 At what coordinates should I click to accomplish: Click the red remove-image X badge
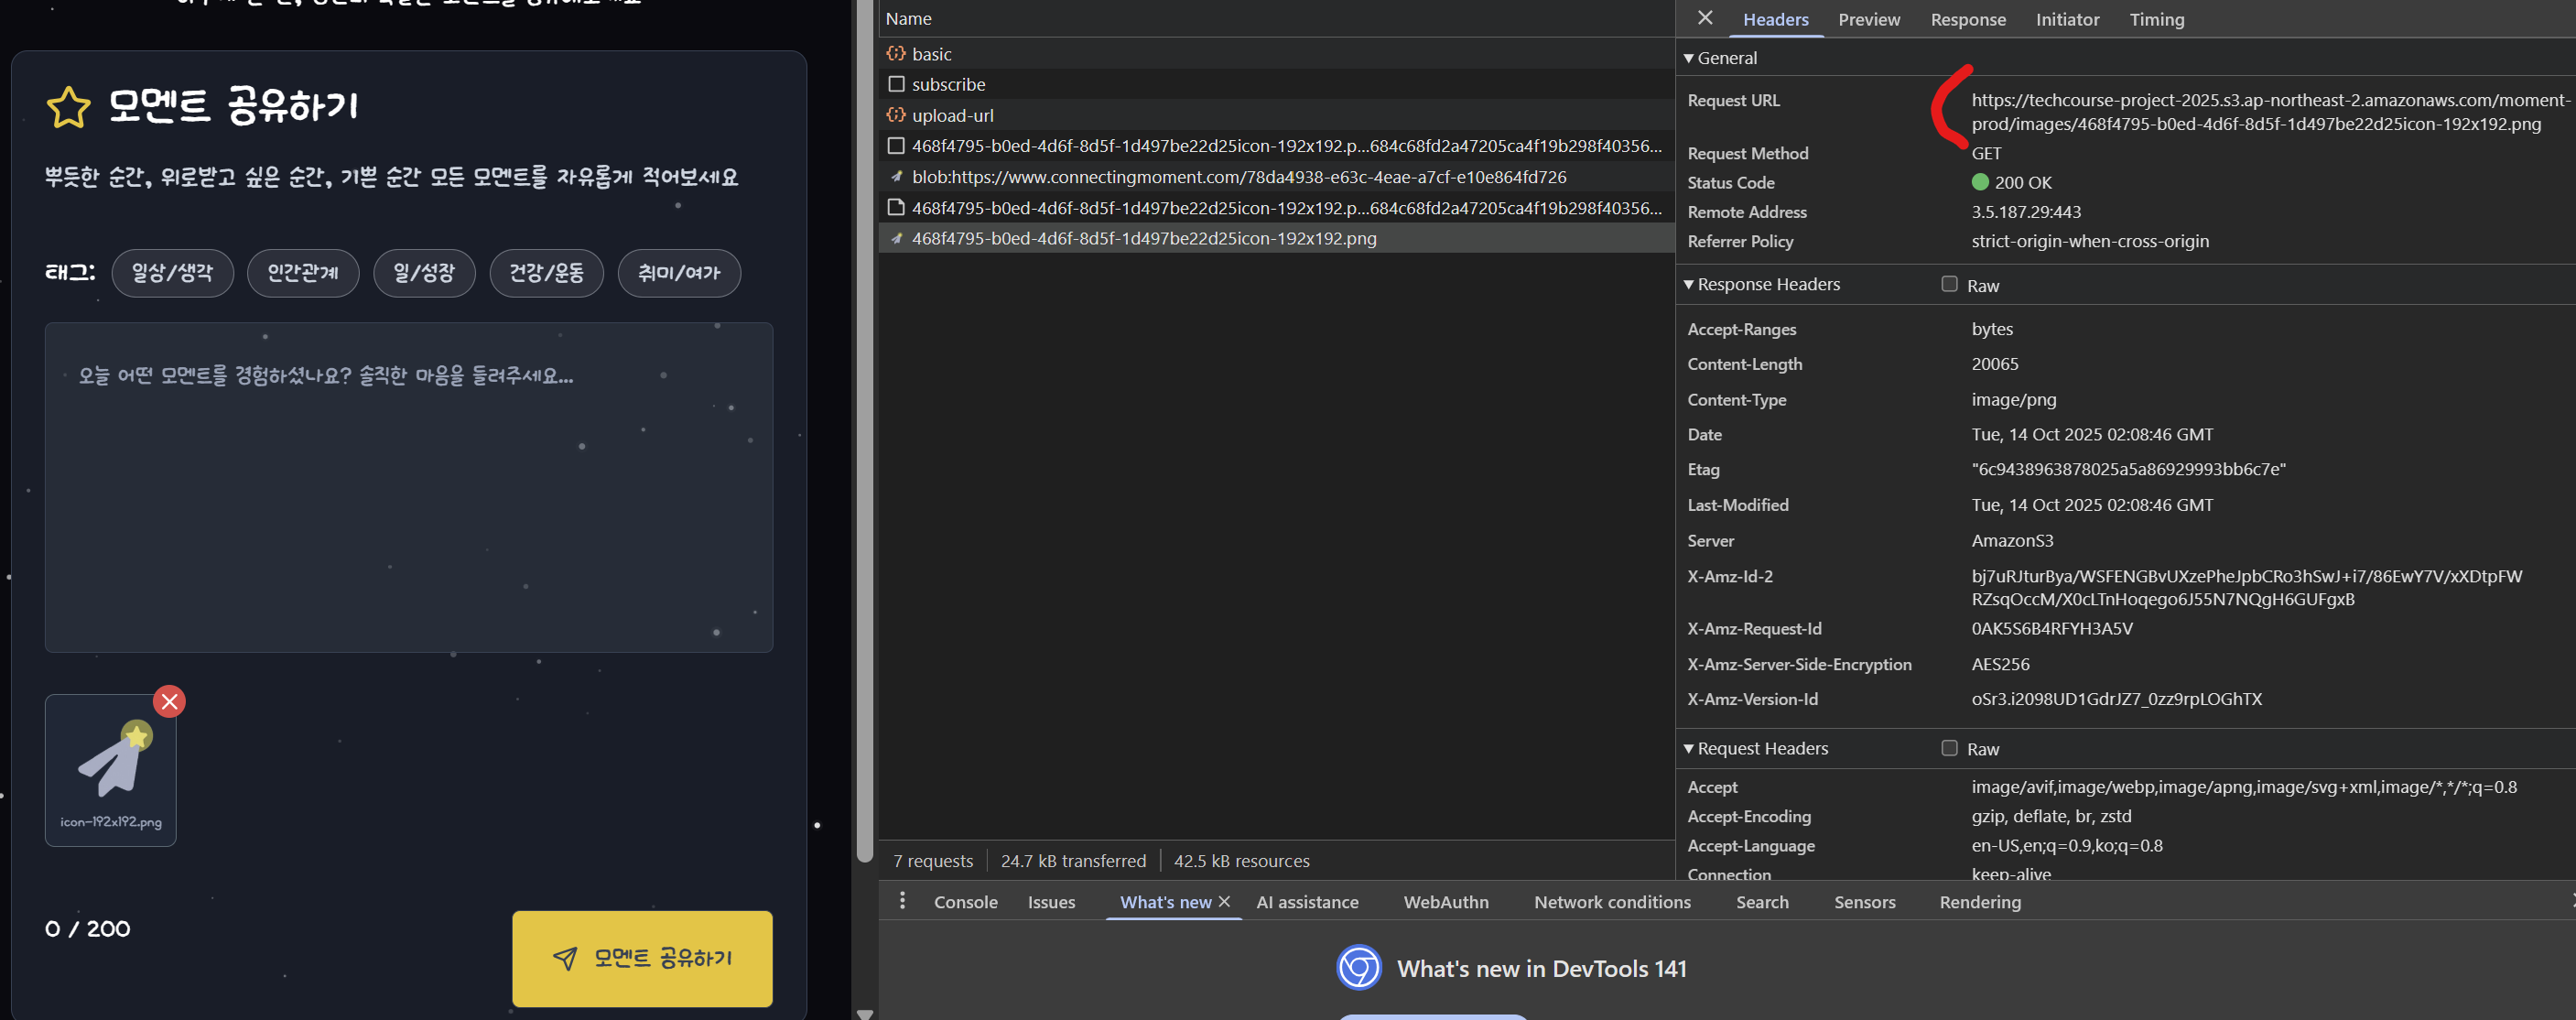click(x=169, y=701)
